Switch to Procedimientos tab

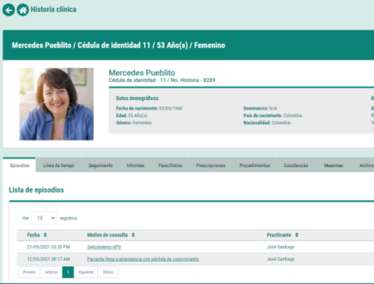click(255, 165)
